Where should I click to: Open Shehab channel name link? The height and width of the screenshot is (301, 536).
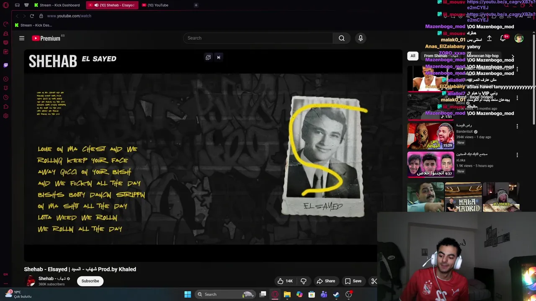click(52, 278)
